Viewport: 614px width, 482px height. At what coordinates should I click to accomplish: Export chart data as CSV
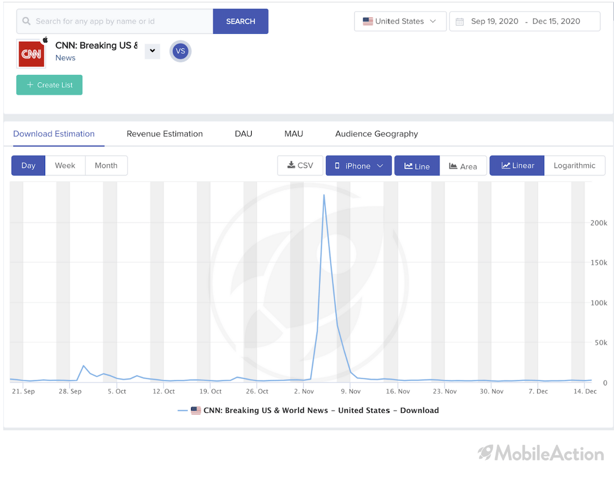(x=301, y=166)
